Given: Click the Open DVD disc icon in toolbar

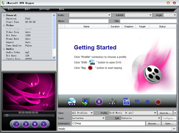Looking at the screenshot, I should pyautogui.click(x=72, y=101).
